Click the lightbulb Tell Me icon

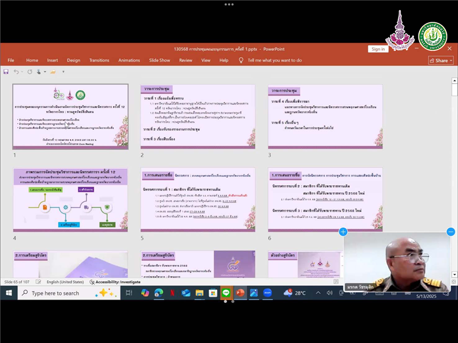tap(241, 61)
